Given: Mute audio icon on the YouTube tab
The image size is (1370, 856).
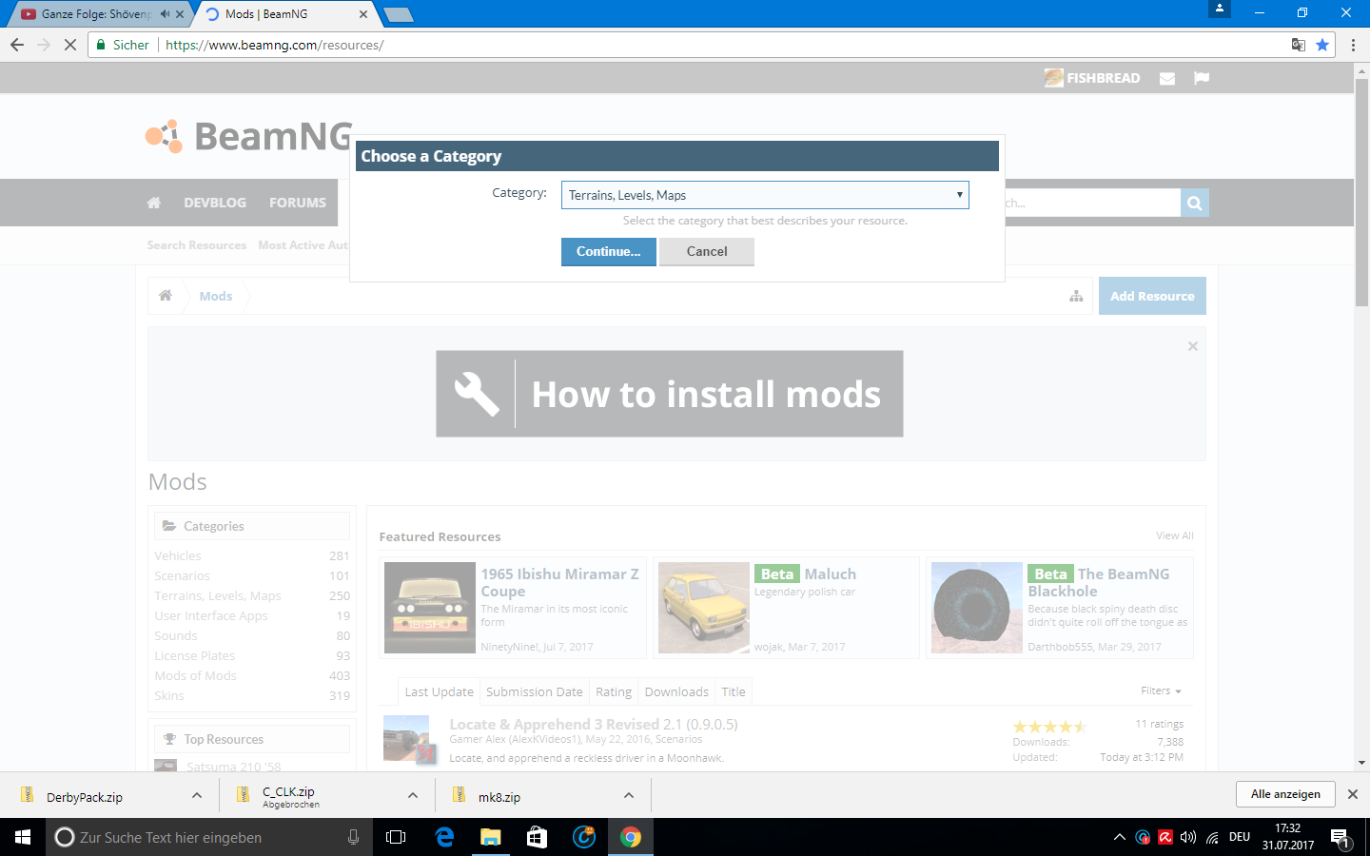Looking at the screenshot, I should (165, 14).
